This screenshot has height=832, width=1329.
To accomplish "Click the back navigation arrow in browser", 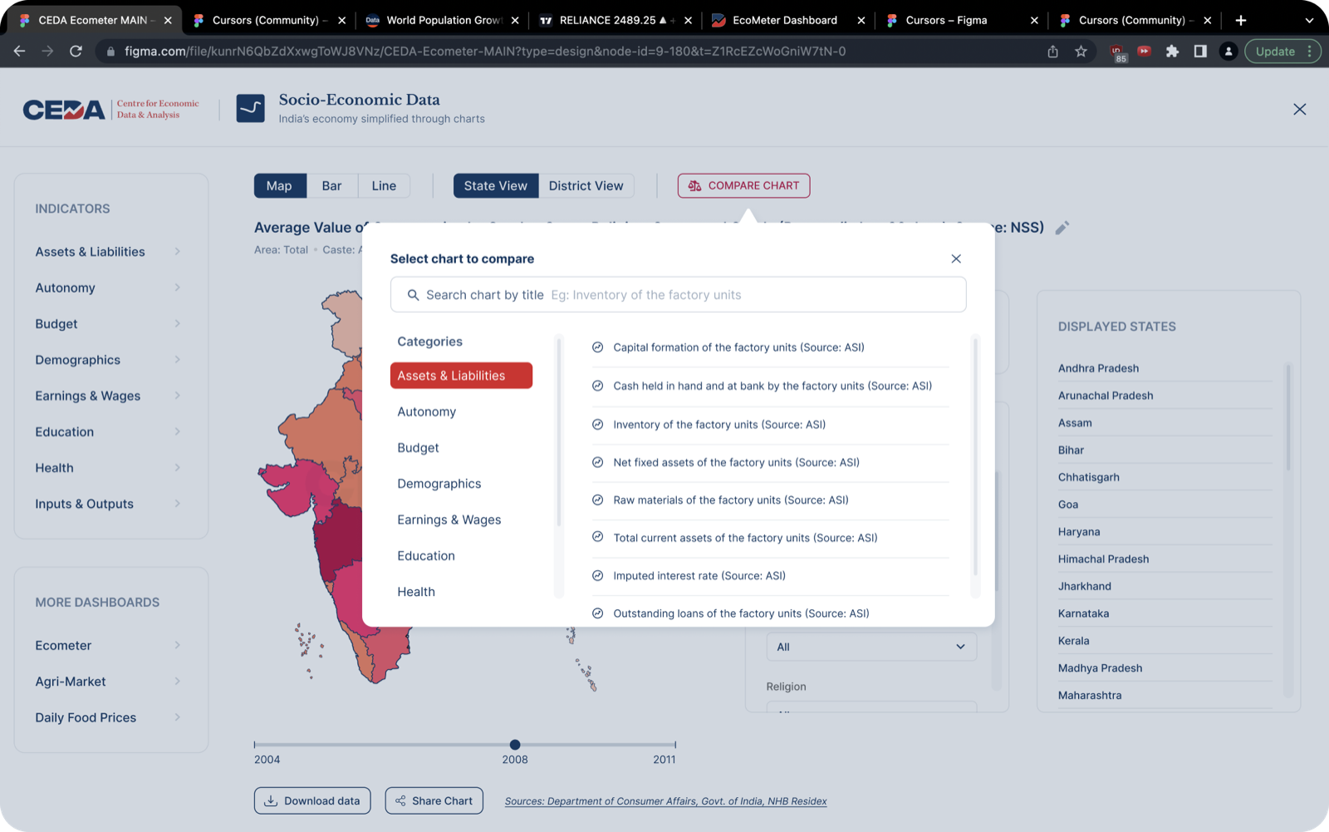I will pos(19,52).
